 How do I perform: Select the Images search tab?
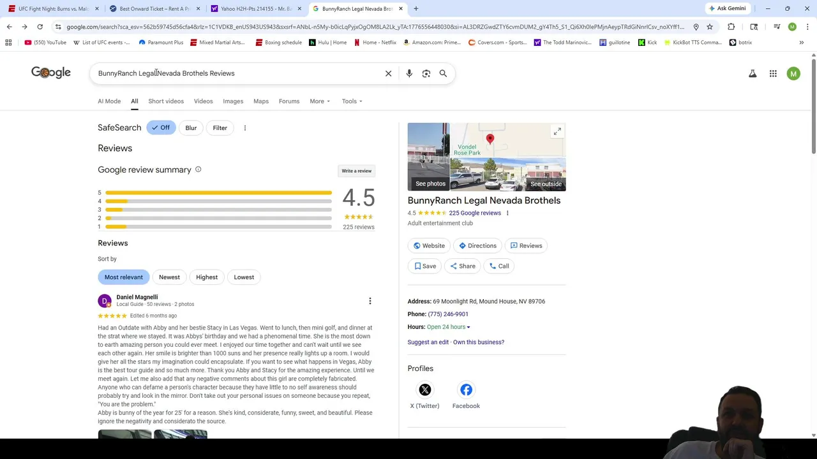233,101
